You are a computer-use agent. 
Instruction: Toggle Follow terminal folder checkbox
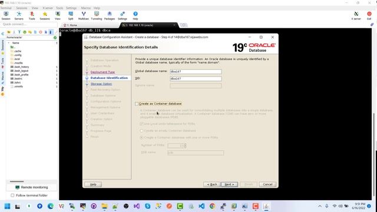[12, 196]
